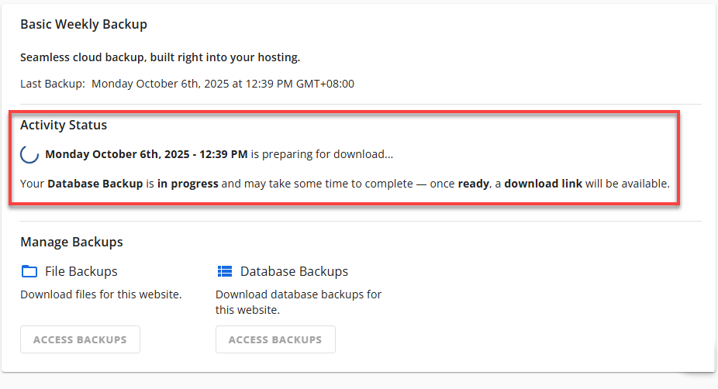Click the bold "in progress" text
The image size is (718, 389).
click(188, 184)
